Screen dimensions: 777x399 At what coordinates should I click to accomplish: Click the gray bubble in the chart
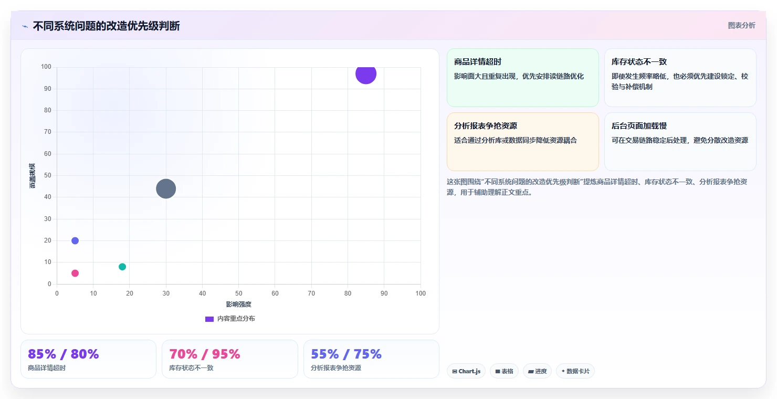(166, 188)
